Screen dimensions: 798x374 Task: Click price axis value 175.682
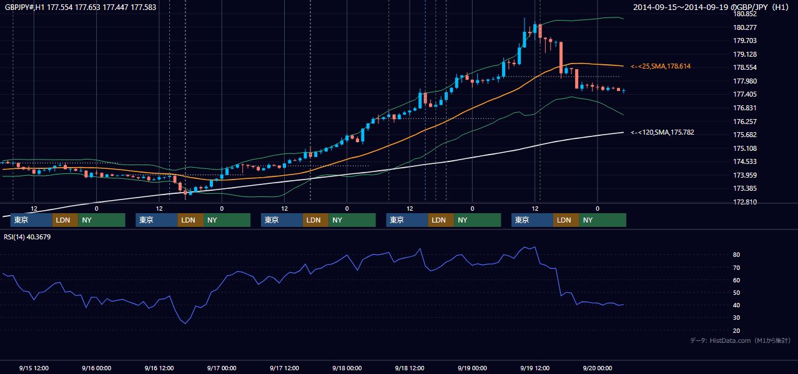pos(745,135)
